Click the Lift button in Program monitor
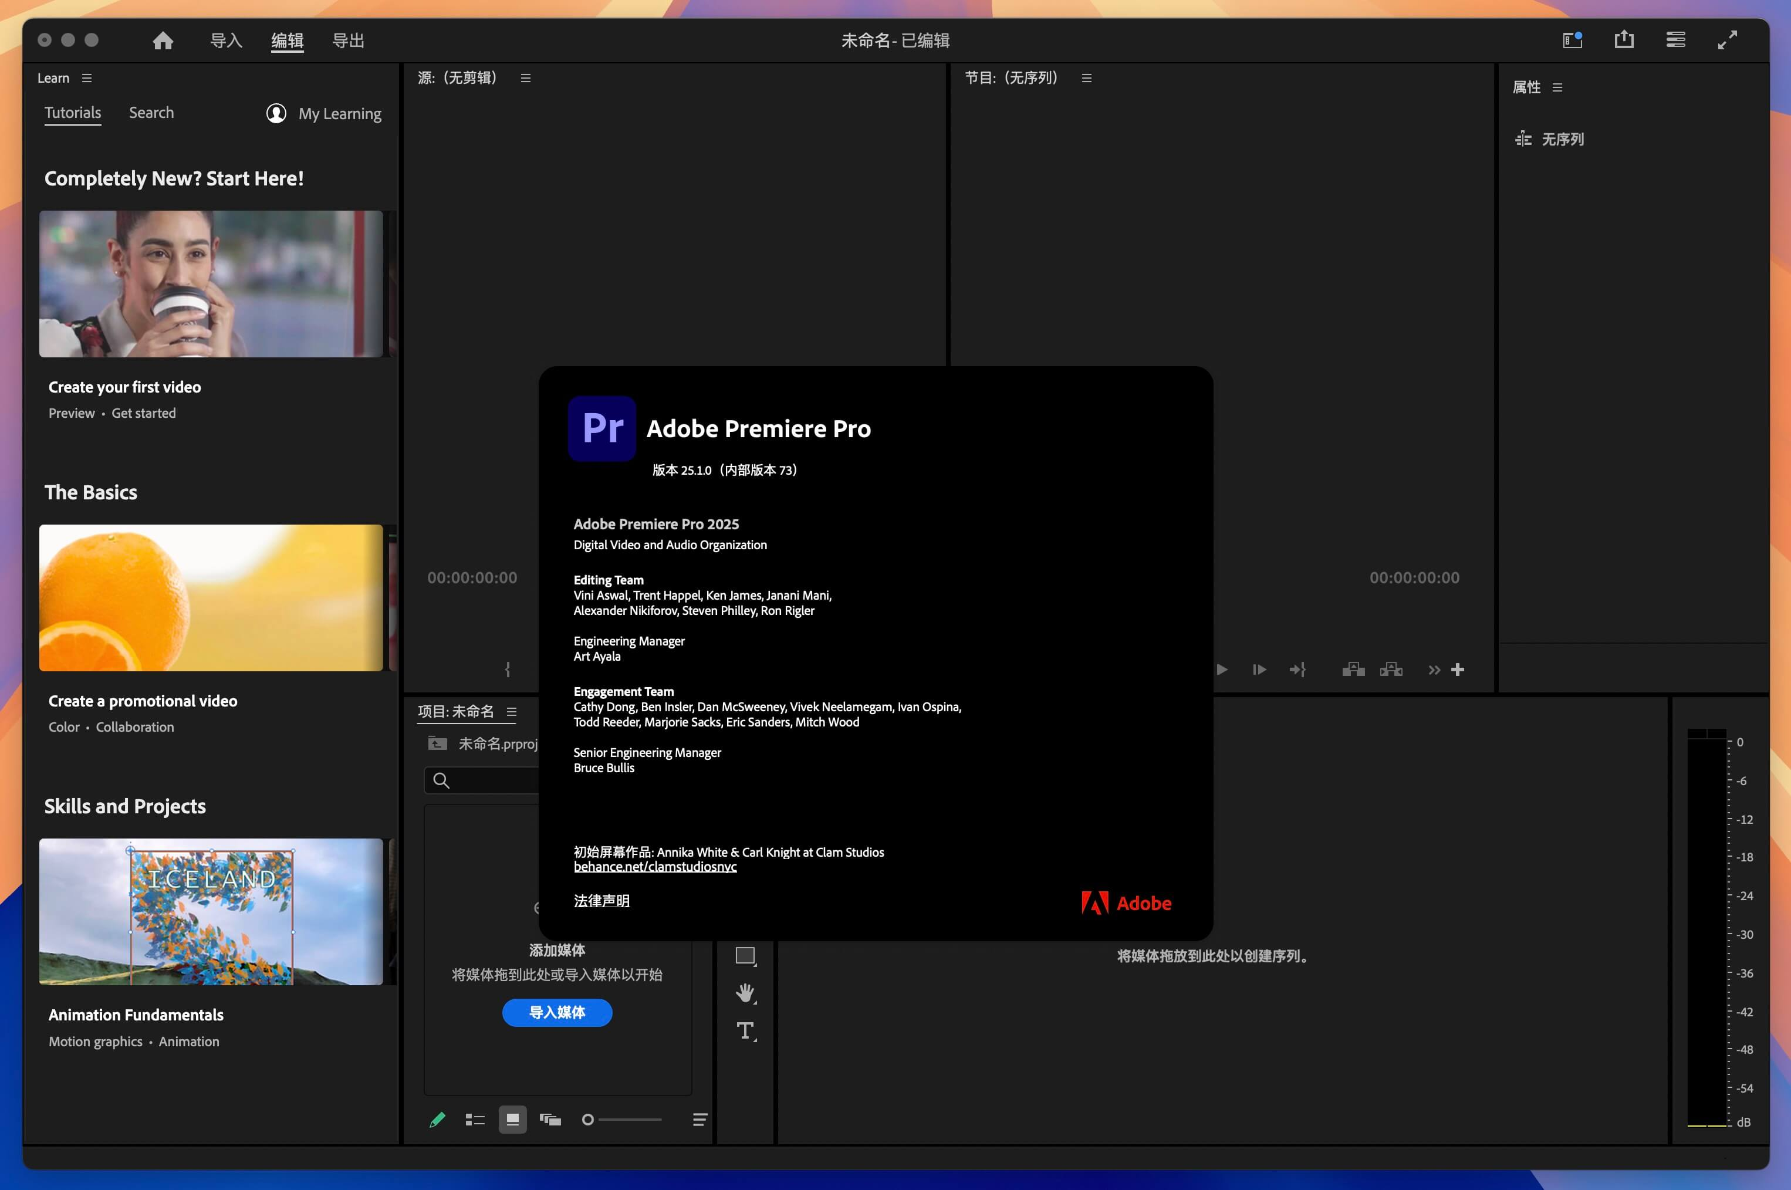This screenshot has width=1791, height=1190. [x=1353, y=670]
